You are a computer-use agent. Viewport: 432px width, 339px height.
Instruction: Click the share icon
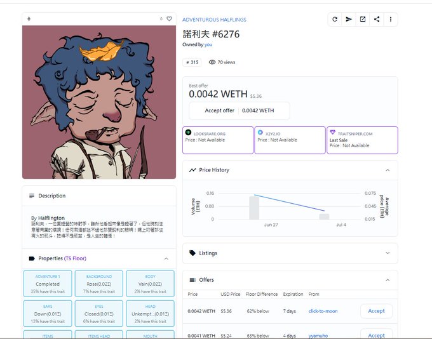[x=377, y=19]
